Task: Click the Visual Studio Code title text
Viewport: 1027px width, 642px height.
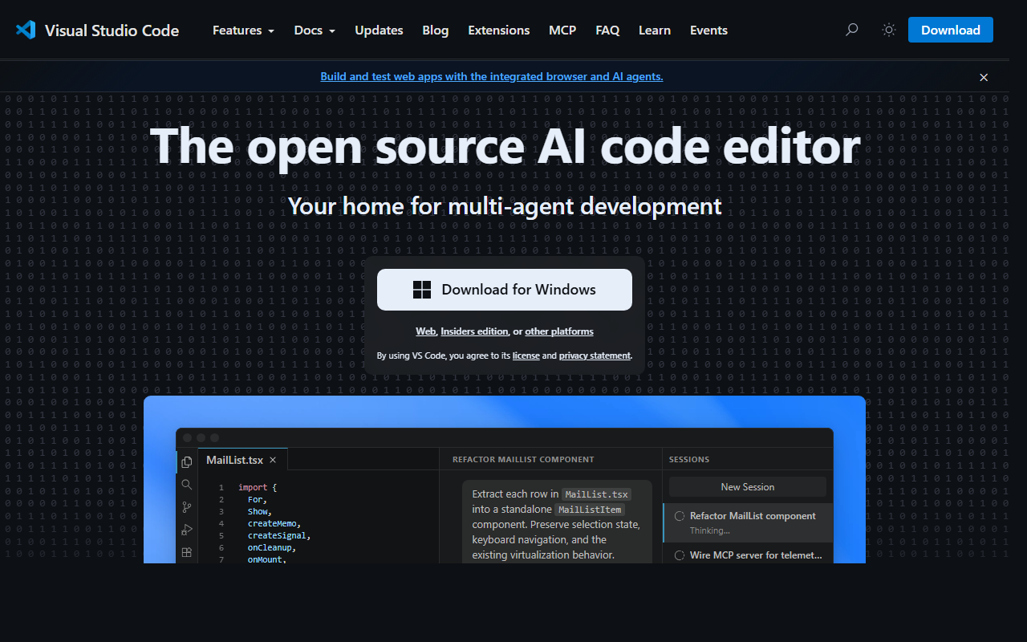Action: coord(112,30)
